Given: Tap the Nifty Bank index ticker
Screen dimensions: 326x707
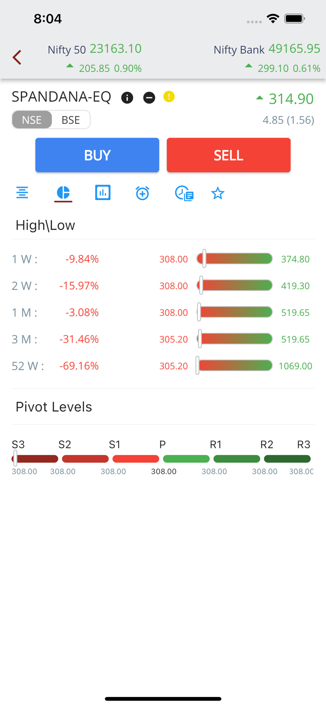Looking at the screenshot, I should (267, 58).
